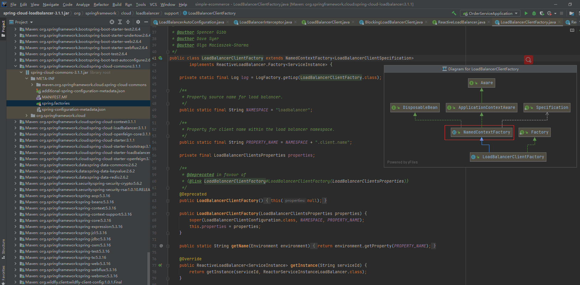Locate opened file in Project tree

pyautogui.click(x=112, y=22)
